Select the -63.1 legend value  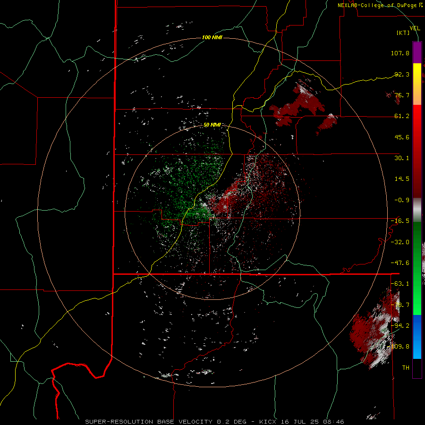click(400, 284)
